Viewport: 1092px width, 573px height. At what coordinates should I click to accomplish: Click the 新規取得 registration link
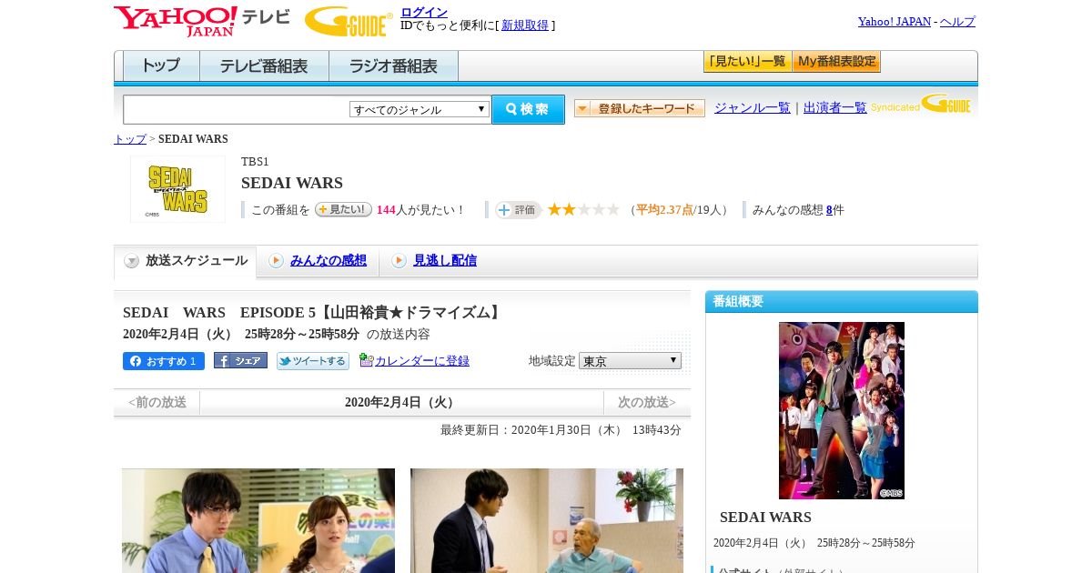pos(525,25)
